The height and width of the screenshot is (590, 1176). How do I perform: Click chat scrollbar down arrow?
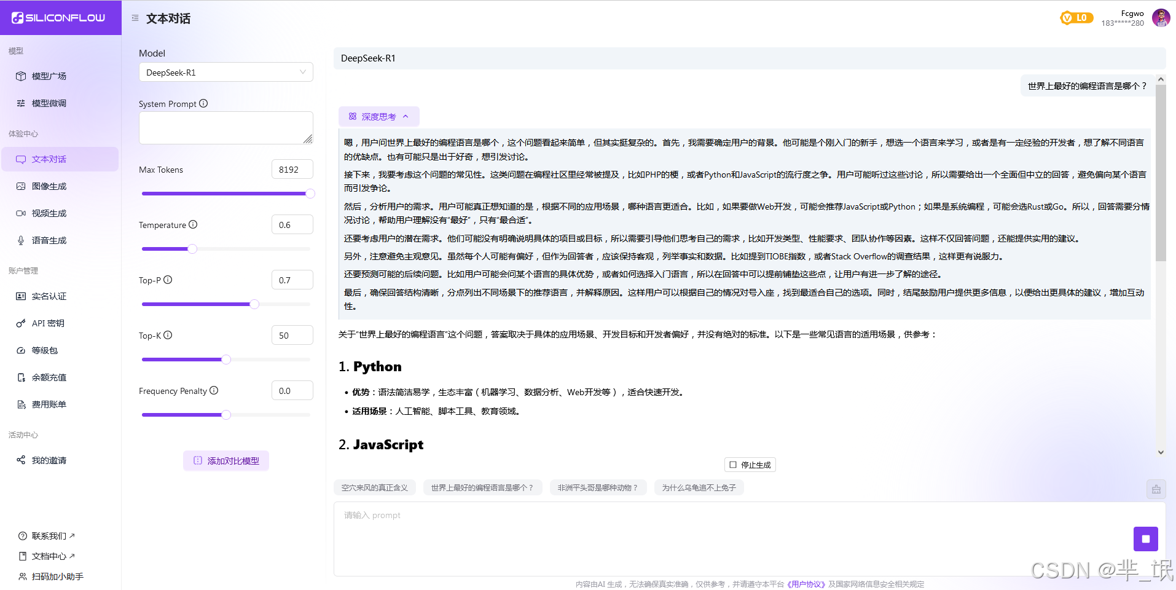click(1161, 452)
